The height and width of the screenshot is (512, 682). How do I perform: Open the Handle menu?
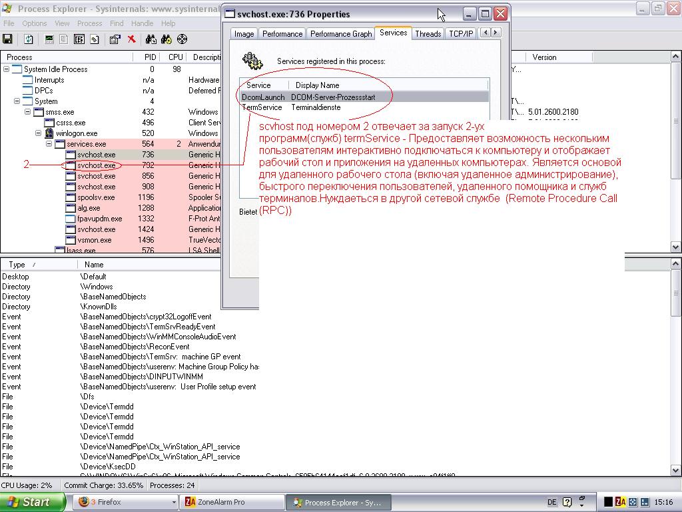[143, 23]
